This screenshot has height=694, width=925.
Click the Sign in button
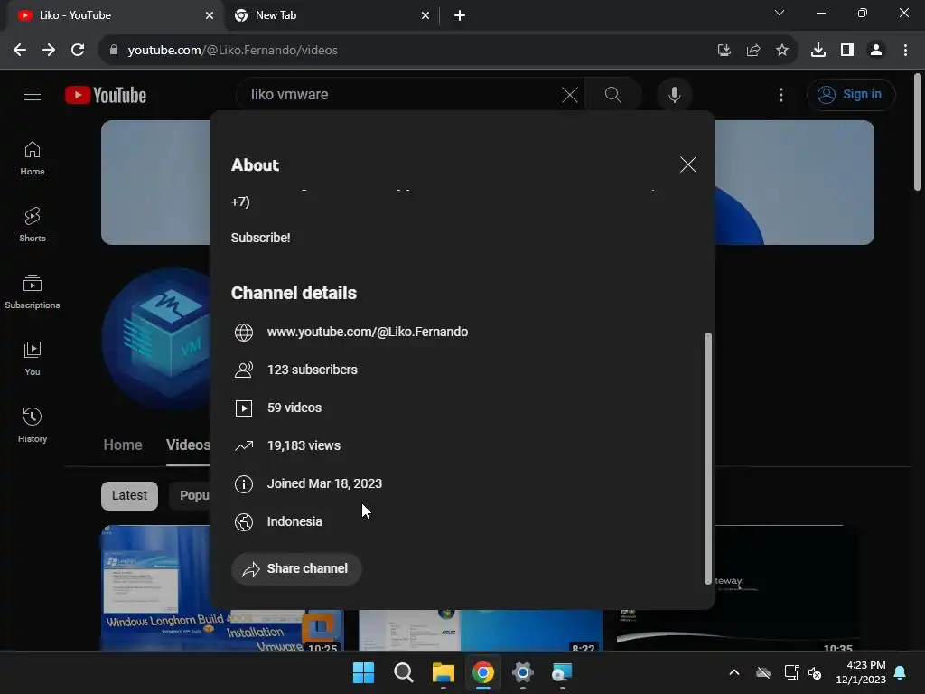[x=851, y=94]
